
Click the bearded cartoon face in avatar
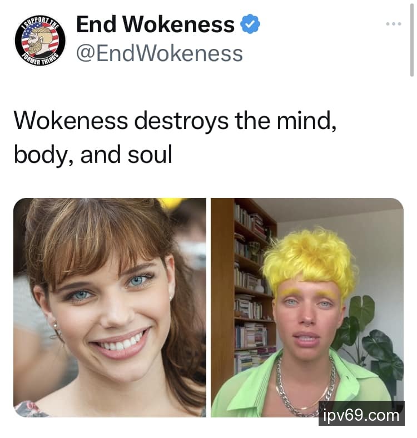39,40
